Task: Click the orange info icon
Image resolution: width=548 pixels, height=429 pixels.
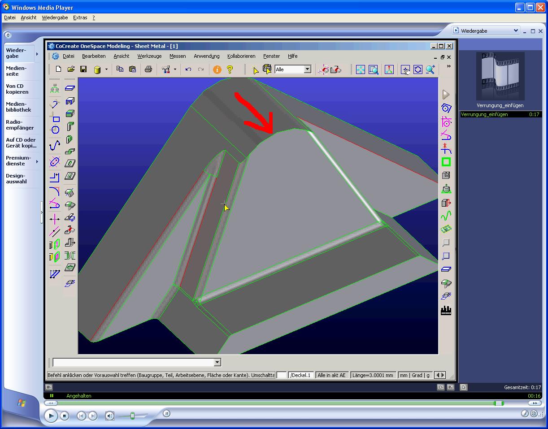Action: click(x=217, y=69)
